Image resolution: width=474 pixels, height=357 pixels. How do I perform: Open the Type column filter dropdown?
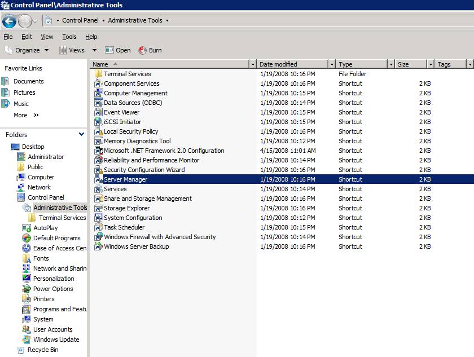coord(391,64)
